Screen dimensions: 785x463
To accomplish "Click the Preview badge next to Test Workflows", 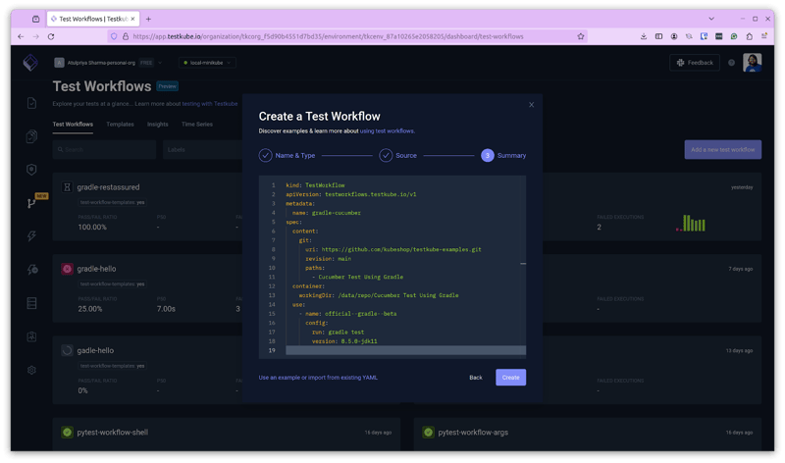I will click(167, 86).
